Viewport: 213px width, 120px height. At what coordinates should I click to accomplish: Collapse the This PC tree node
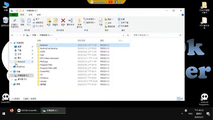[x=11, y=72]
